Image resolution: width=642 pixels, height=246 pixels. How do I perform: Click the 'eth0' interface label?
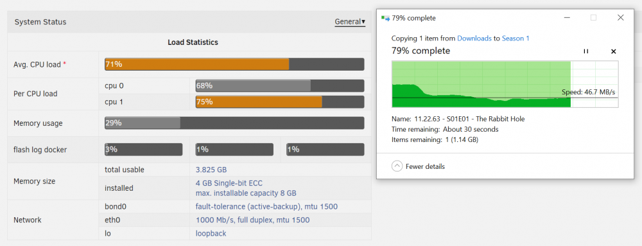[112, 220]
